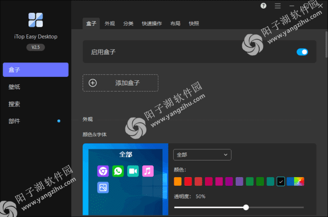Click the blue picture icon in preview

(x=103, y=187)
